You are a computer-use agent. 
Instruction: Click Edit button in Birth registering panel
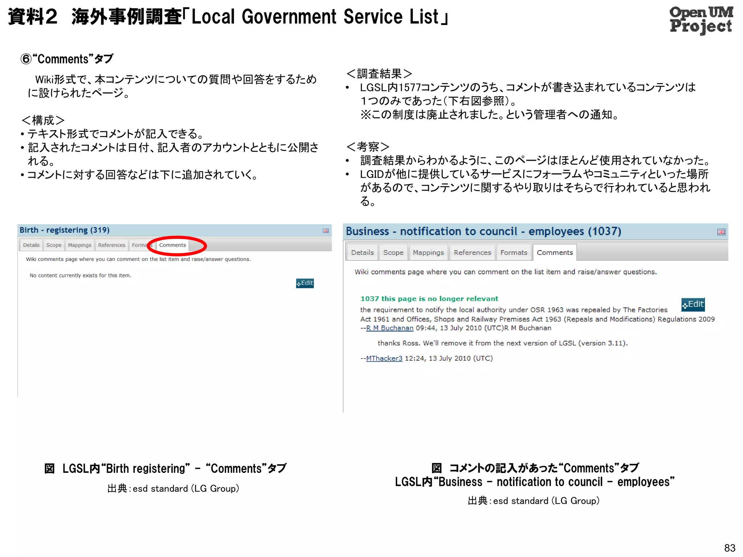click(305, 283)
